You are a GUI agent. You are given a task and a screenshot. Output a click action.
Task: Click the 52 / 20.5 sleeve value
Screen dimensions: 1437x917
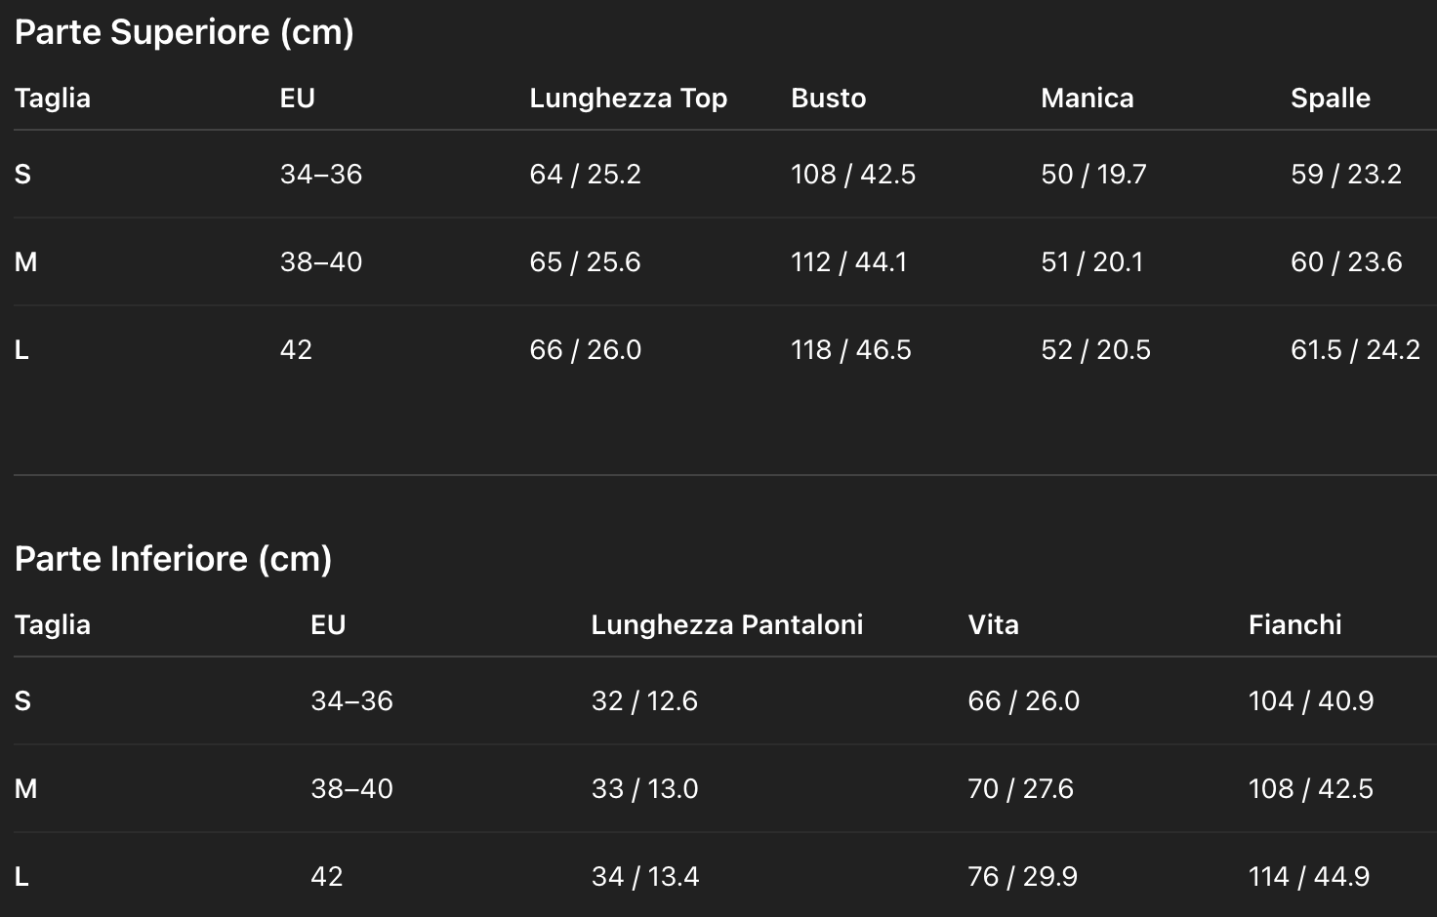click(1095, 350)
